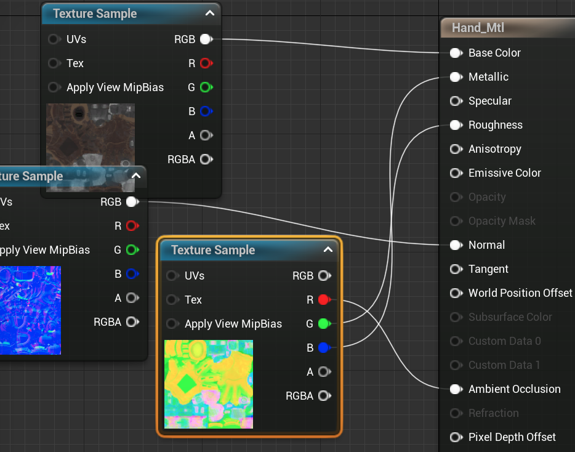Collapse the topmost Texture Sample node chevron
575x452 pixels.
coord(210,14)
